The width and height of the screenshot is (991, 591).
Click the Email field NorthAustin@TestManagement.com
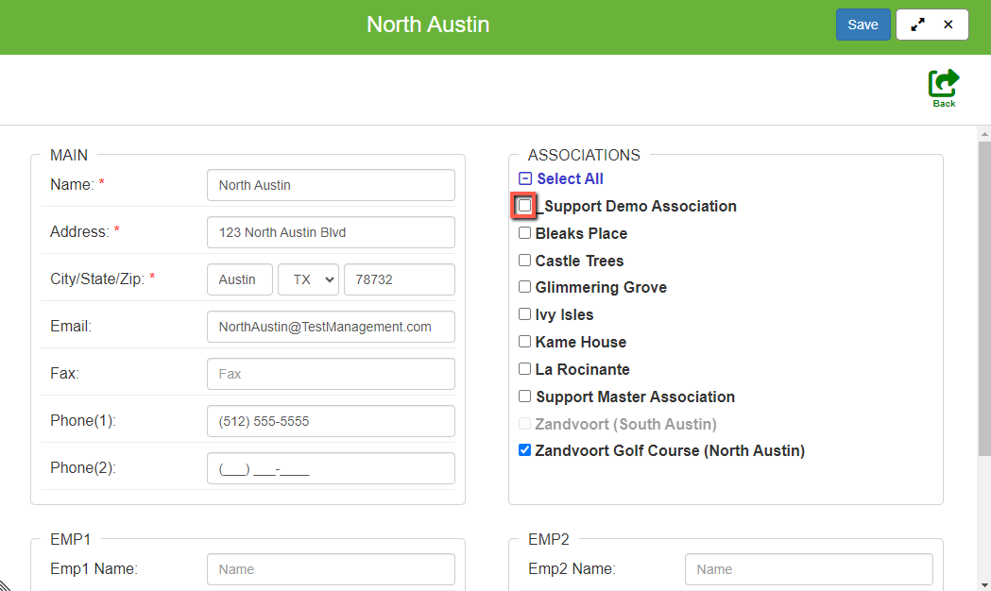[331, 327]
